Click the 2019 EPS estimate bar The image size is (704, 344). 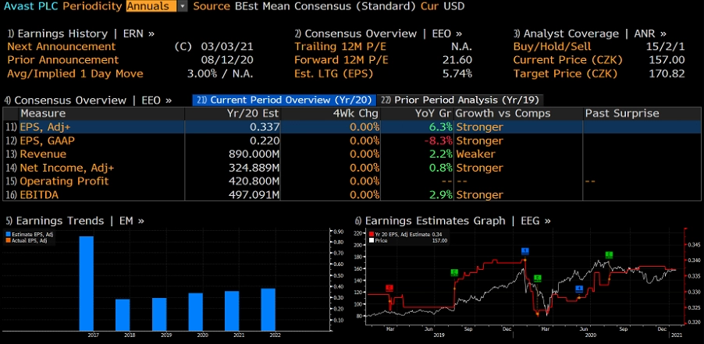point(159,314)
